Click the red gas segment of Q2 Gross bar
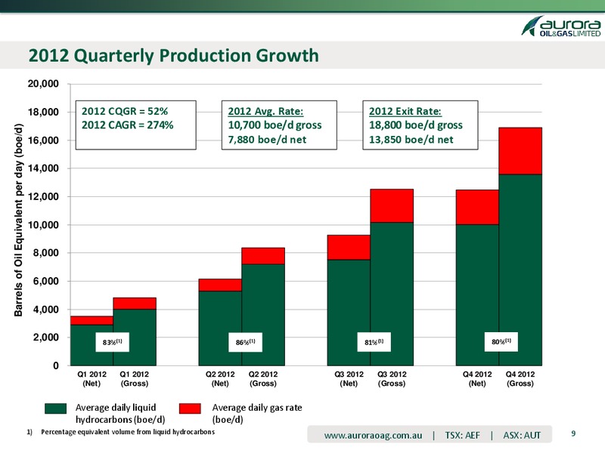 (263, 256)
